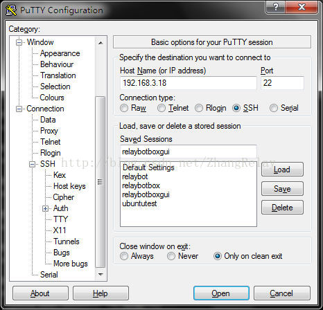Select Connection category

point(45,109)
